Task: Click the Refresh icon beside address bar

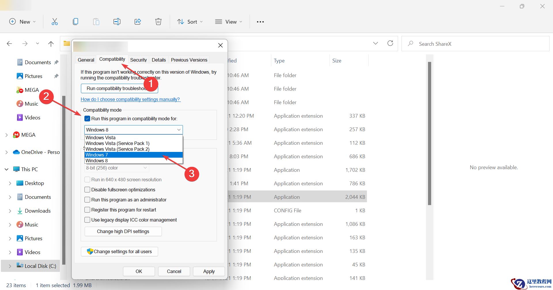Action: click(x=390, y=43)
